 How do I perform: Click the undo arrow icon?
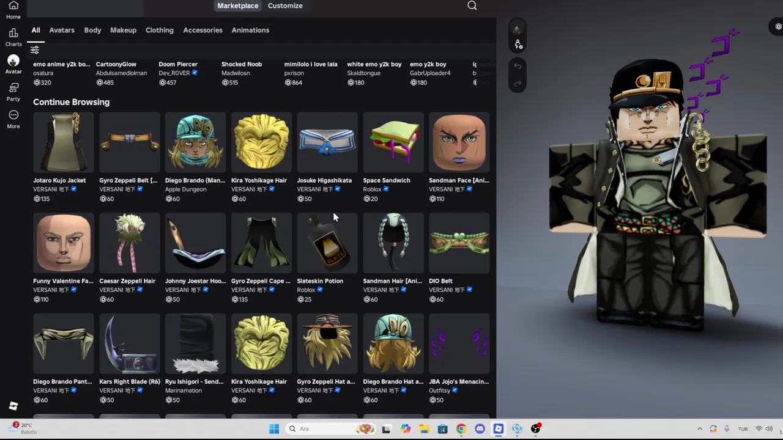pos(518,66)
